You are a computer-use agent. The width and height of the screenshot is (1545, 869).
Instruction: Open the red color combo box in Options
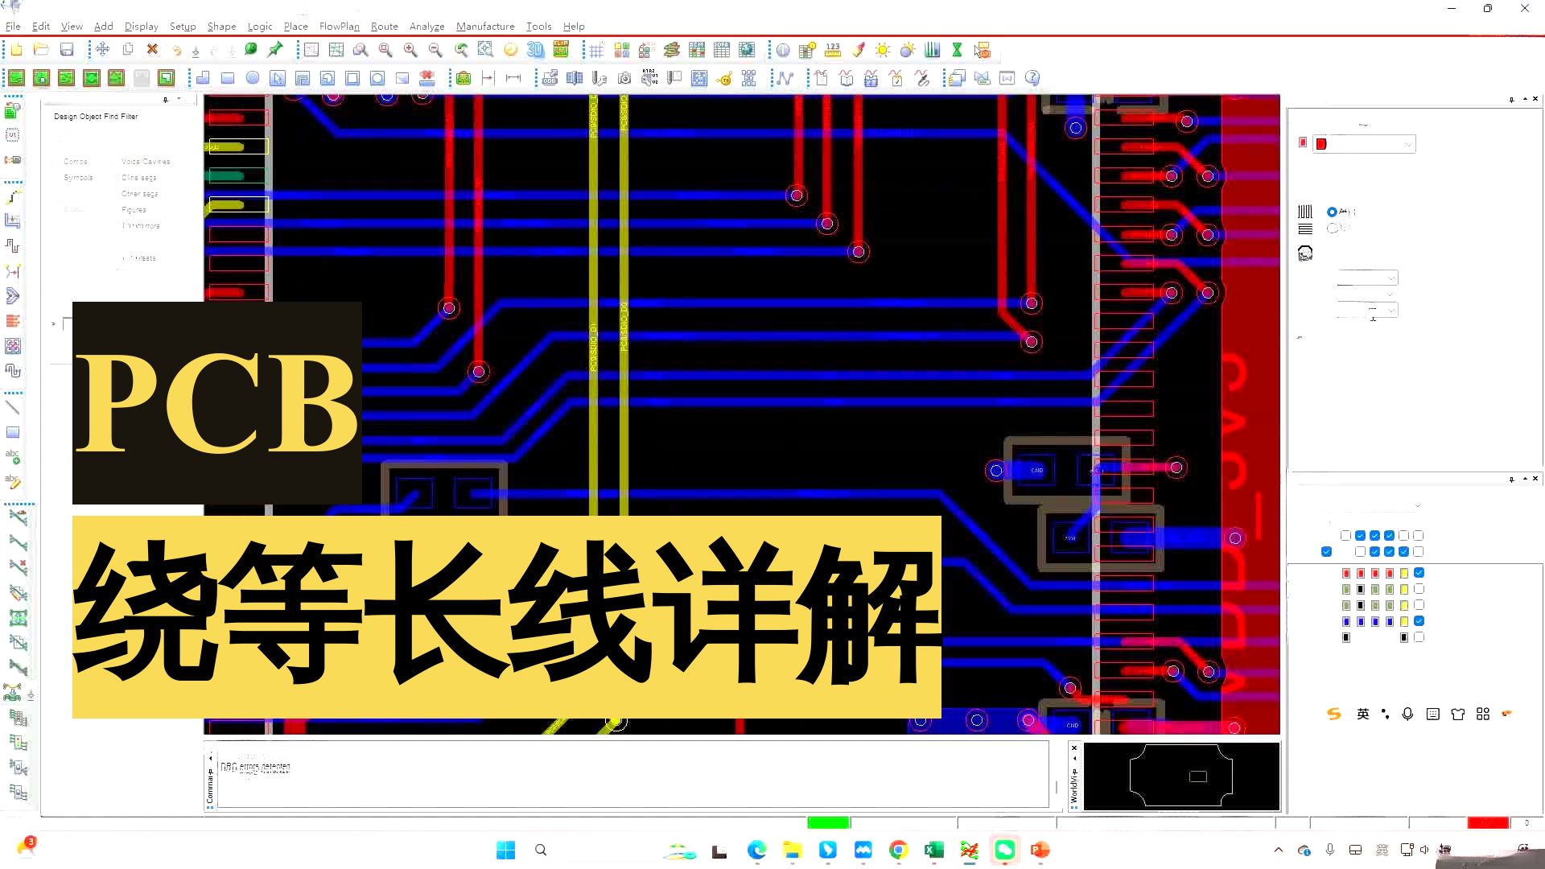tap(1364, 144)
